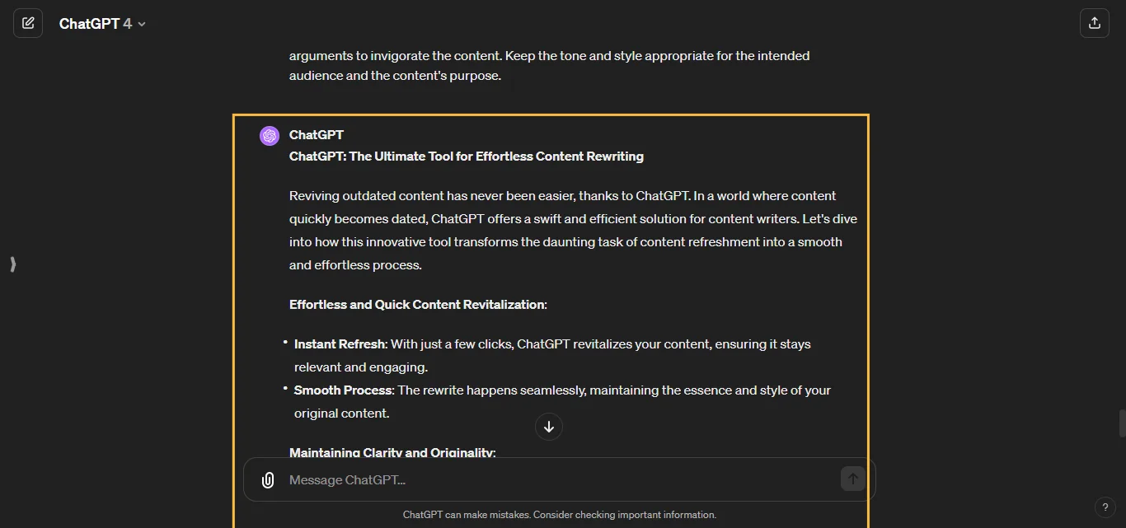The image size is (1126, 528).
Task: Attach a file using the paperclip icon
Action: click(x=268, y=479)
